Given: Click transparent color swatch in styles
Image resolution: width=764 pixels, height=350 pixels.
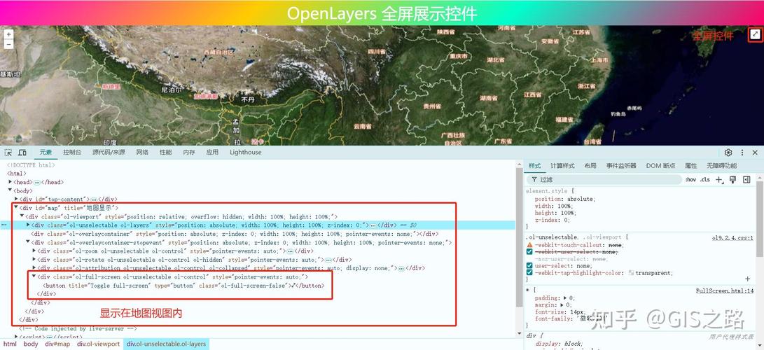Looking at the screenshot, I should pyautogui.click(x=632, y=273).
